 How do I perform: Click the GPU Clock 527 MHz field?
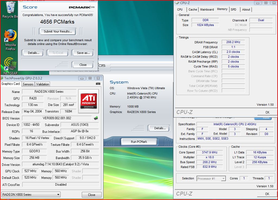(x=30, y=171)
